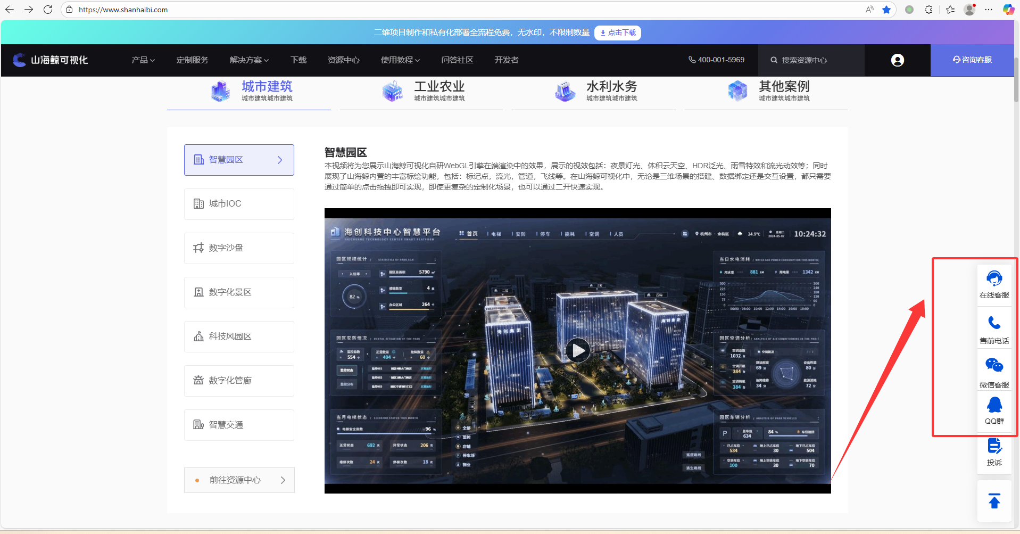Screen dimensions: 1020x534
Task: Open the 下载 menu item
Action: click(x=298, y=60)
